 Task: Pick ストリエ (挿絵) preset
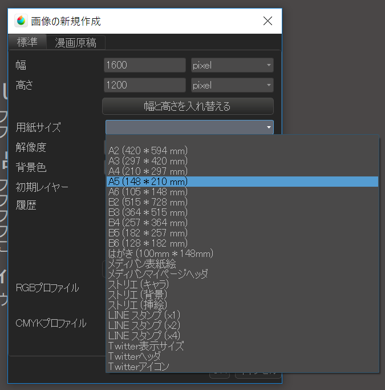coord(242,305)
